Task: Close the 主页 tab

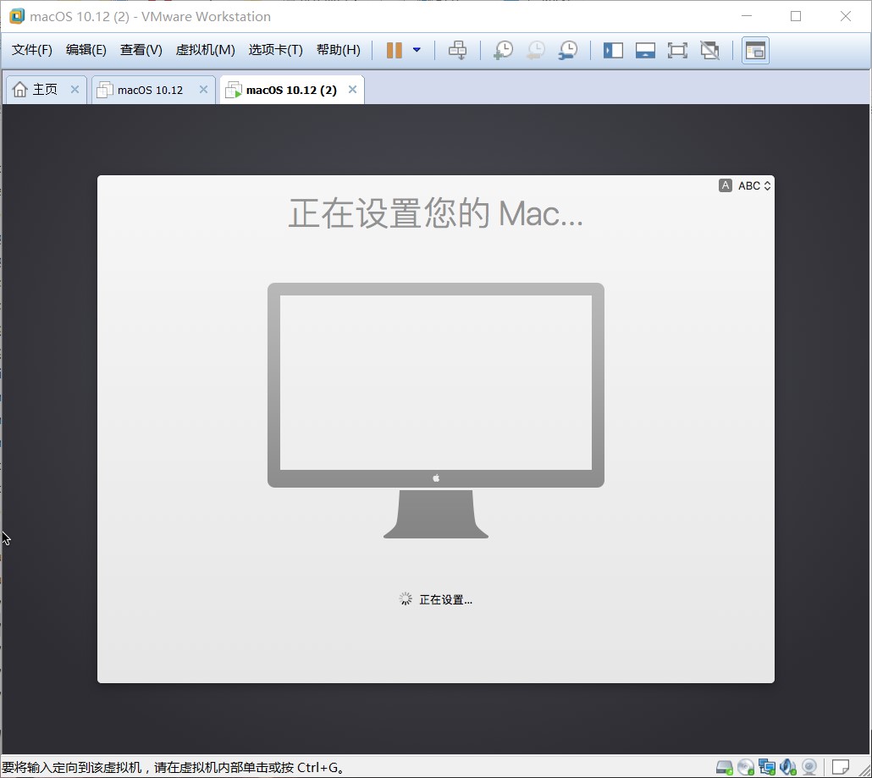Action: pos(75,90)
